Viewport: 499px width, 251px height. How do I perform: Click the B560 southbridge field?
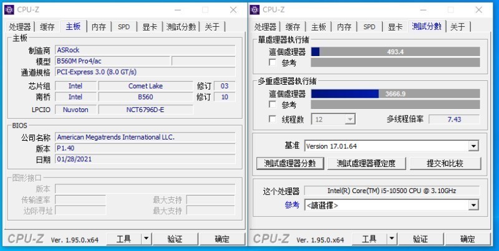(x=145, y=97)
